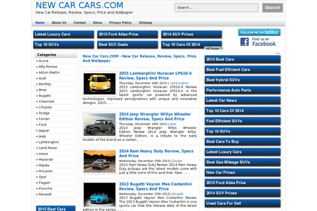317x211 pixels.
Task: Open the Ford category
Action: 42,125
